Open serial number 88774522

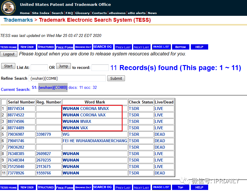16,115
